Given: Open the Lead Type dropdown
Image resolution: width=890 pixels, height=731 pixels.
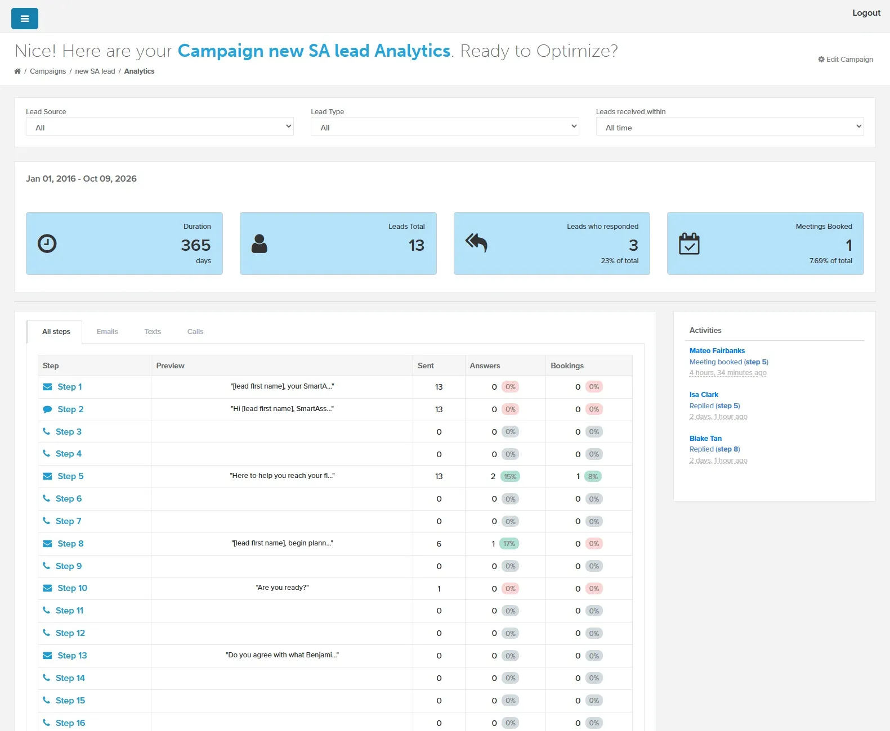Looking at the screenshot, I should click(445, 127).
